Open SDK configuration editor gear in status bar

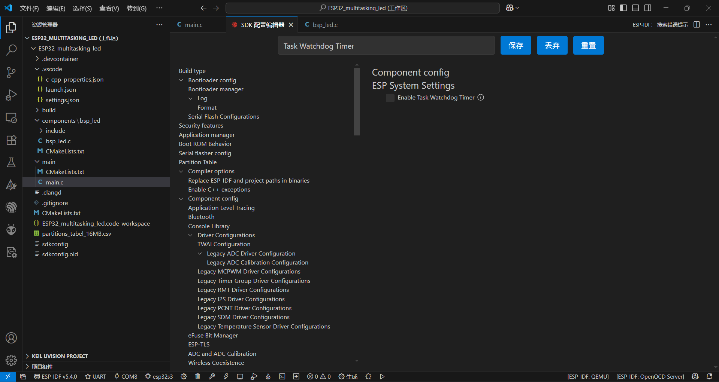pyautogui.click(x=184, y=377)
